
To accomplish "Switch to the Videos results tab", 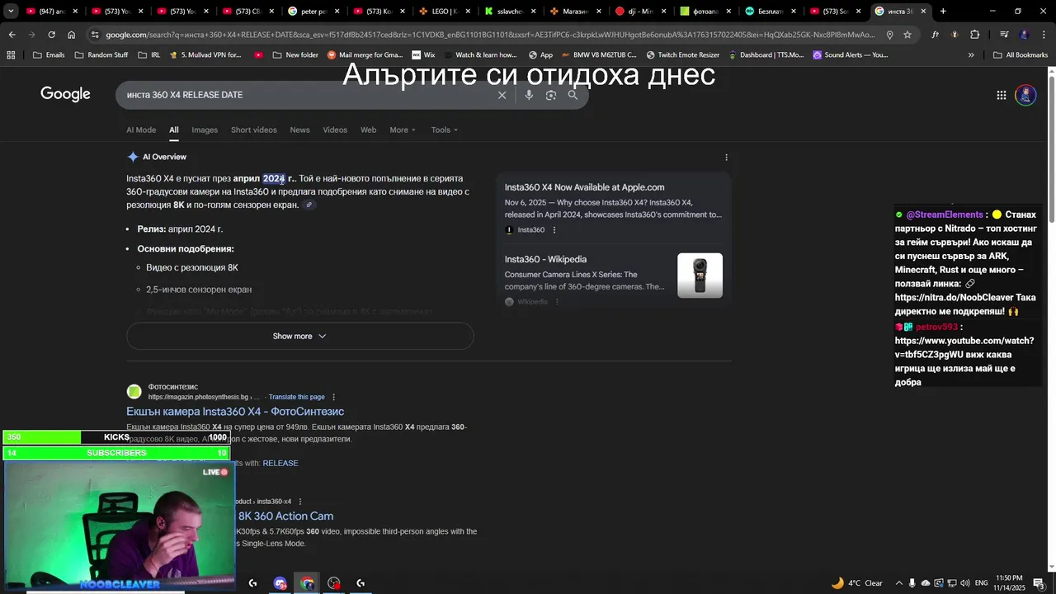I will pos(335,130).
